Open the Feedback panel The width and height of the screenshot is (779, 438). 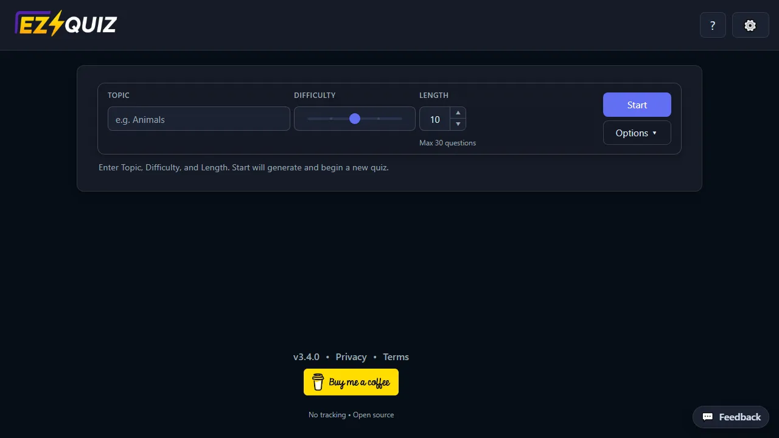coord(730,417)
